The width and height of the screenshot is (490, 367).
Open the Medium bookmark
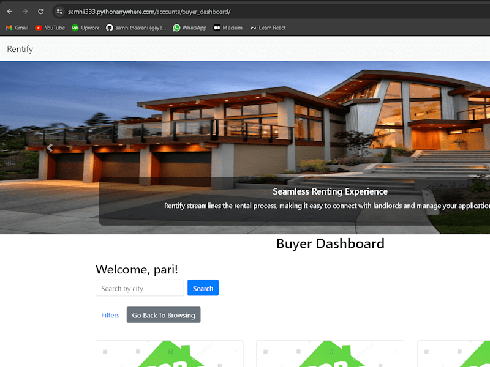point(228,28)
